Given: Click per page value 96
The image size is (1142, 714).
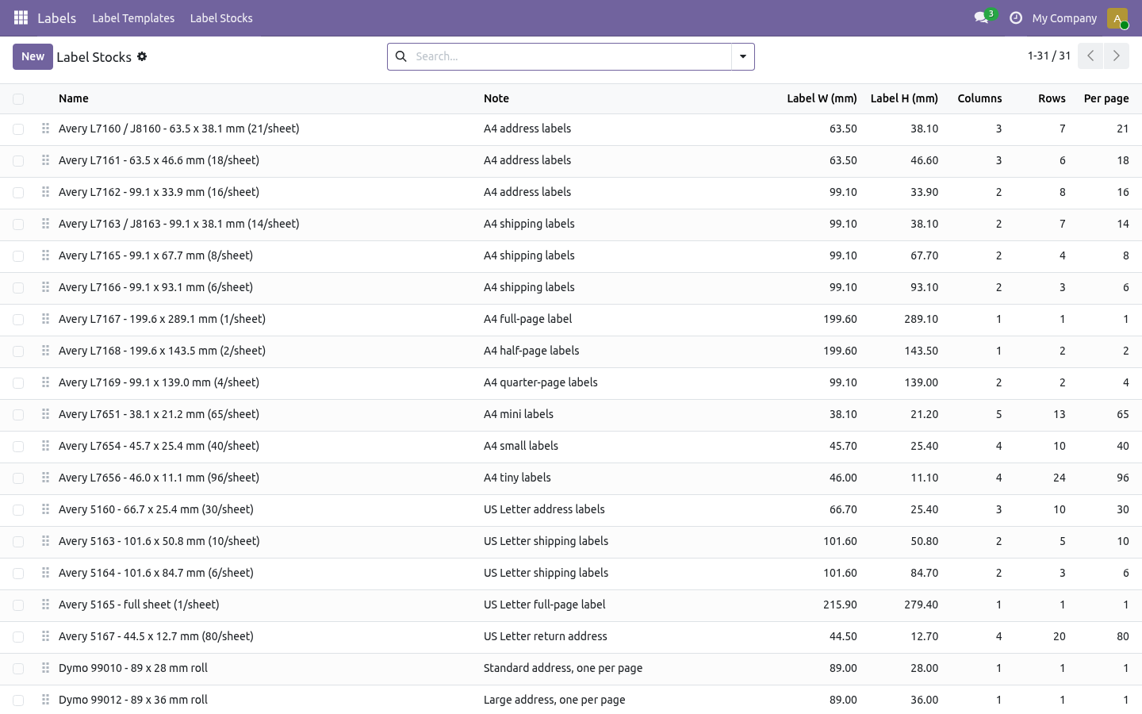Looking at the screenshot, I should pyautogui.click(x=1122, y=478).
